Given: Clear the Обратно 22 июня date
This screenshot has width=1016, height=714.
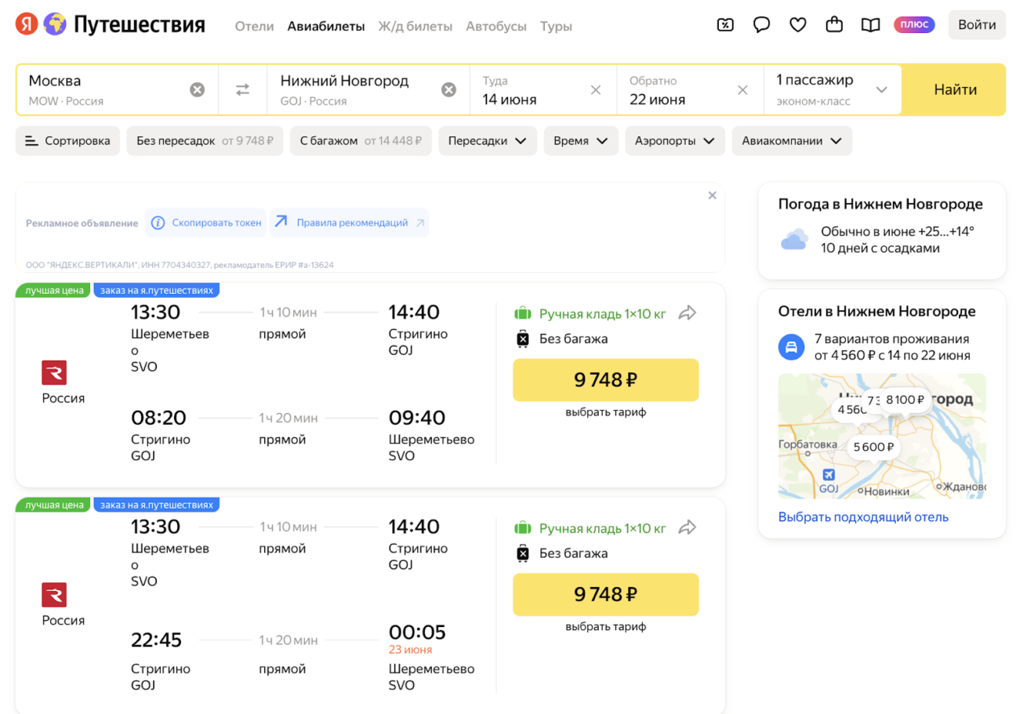Looking at the screenshot, I should point(742,89).
